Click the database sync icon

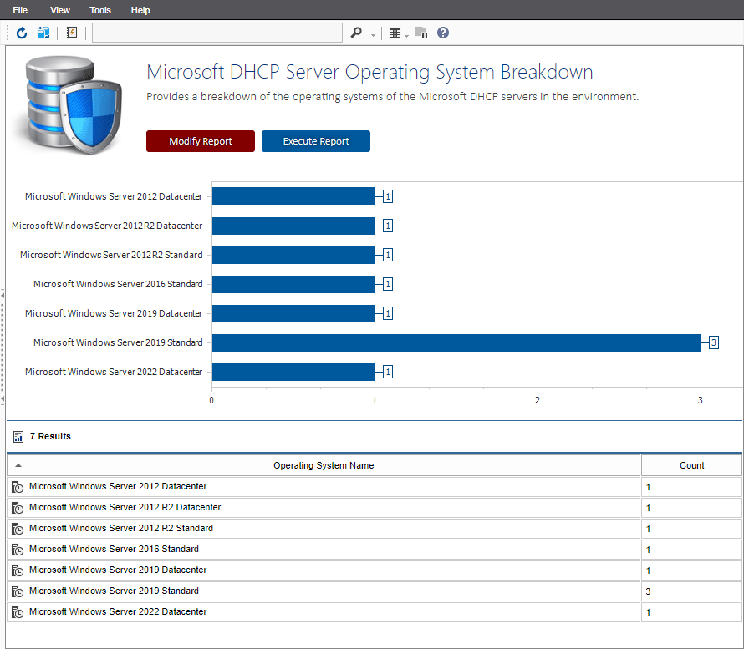tap(43, 33)
